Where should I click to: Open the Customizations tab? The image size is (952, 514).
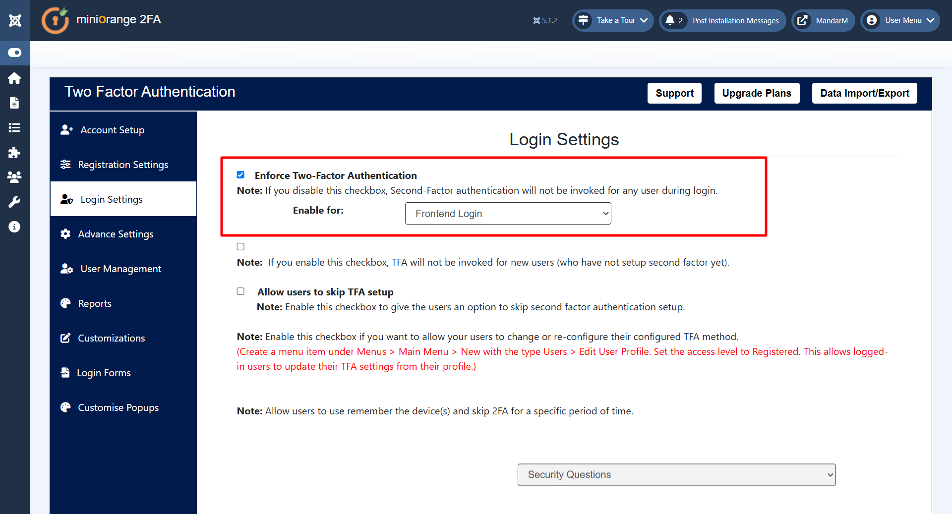point(123,338)
